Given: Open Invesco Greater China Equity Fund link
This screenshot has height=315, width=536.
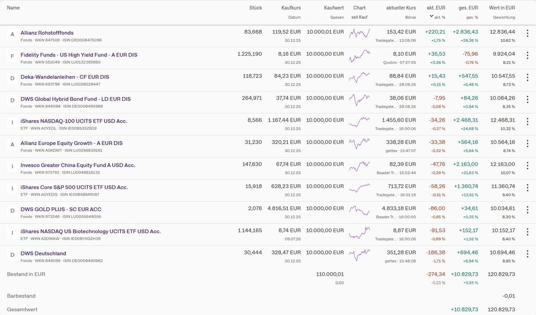Looking at the screenshot, I should pos(78,166).
